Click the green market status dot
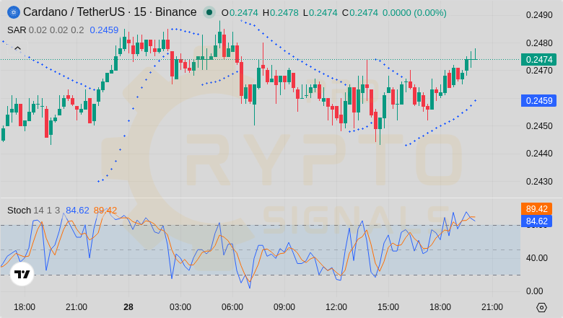The height and width of the screenshot is (318, 563). pos(209,12)
